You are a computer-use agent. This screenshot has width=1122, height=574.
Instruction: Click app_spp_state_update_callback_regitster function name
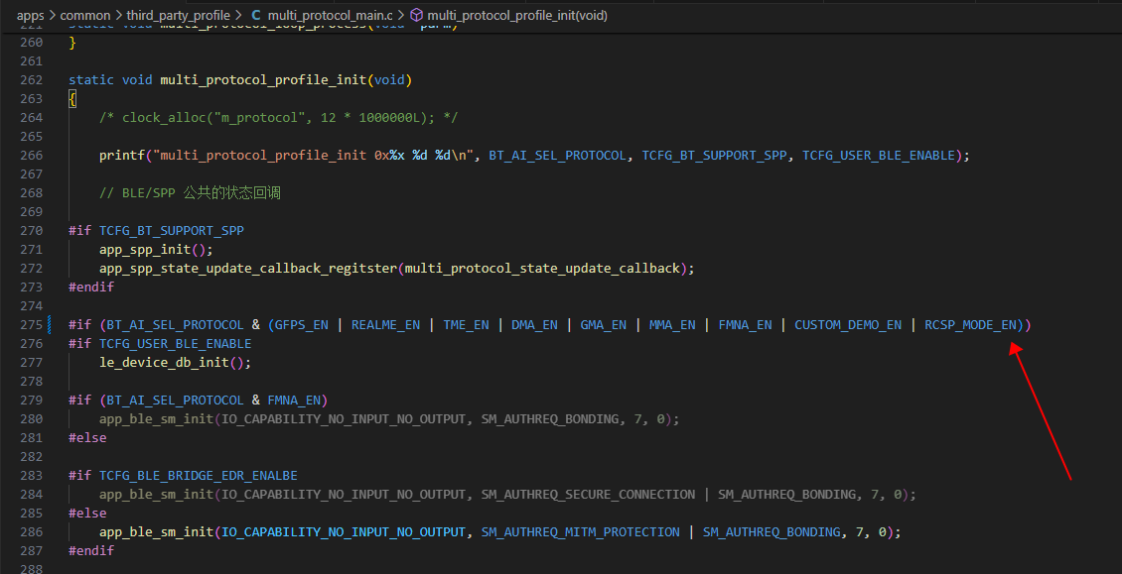pos(248,268)
